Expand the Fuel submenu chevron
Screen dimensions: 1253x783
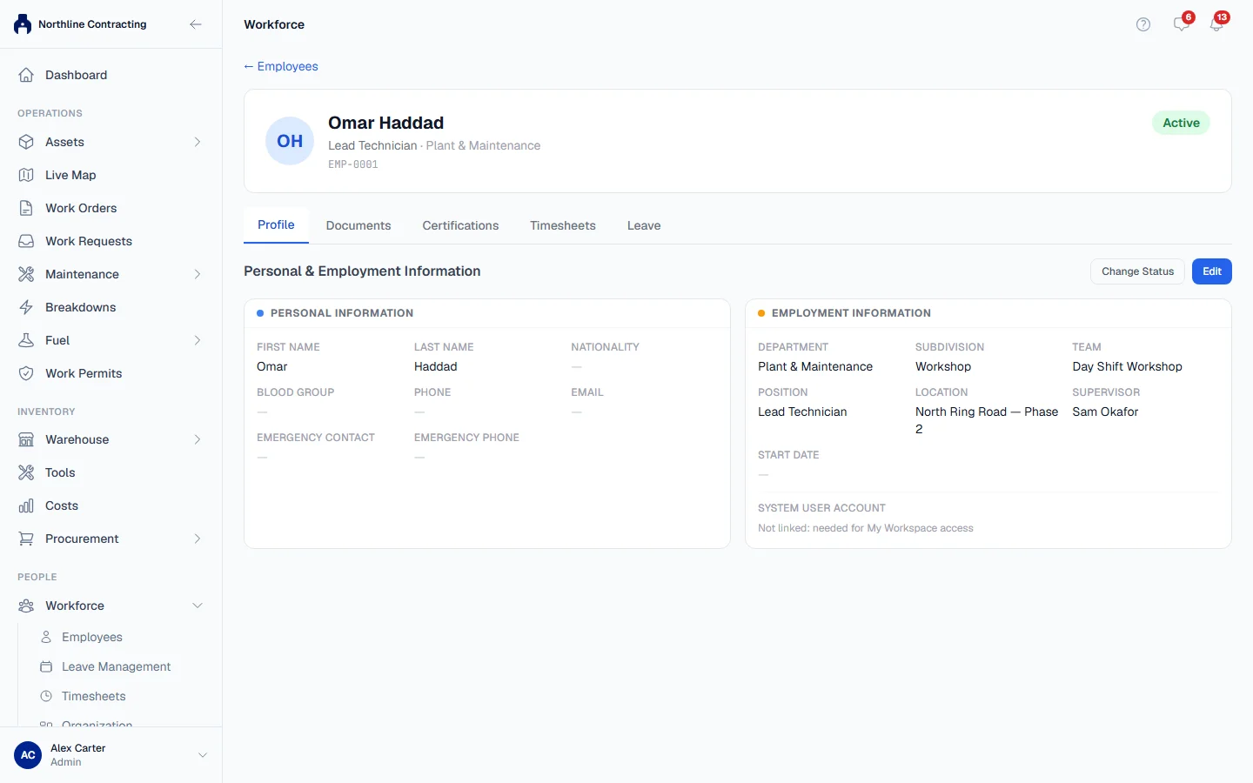pyautogui.click(x=198, y=340)
